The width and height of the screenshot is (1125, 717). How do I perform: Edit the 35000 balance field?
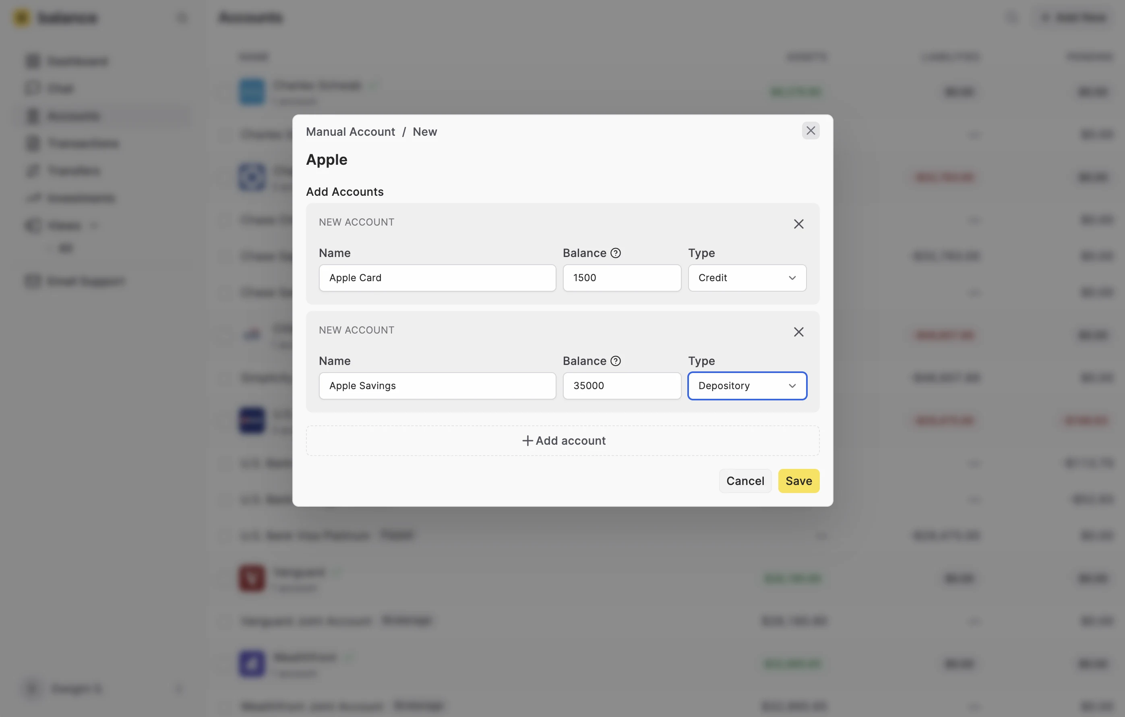point(622,385)
